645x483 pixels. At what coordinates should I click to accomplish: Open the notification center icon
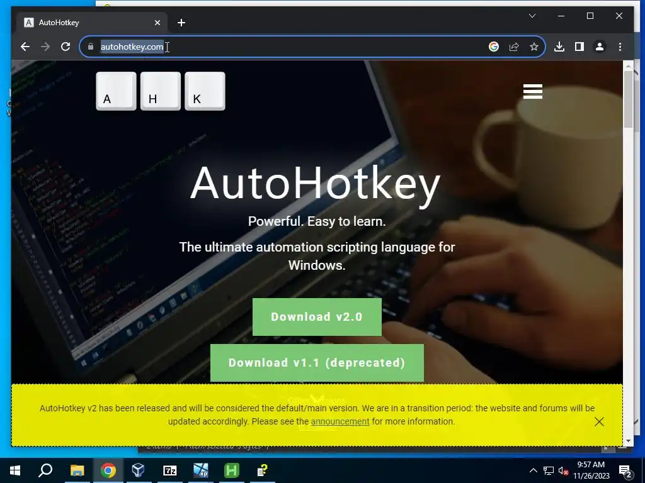point(625,470)
